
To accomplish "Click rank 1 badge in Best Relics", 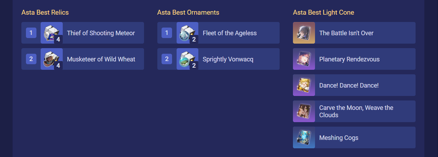I will 31,33.
